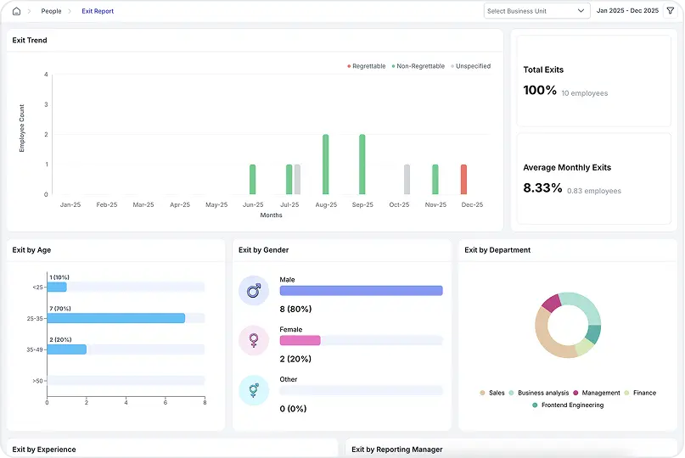Click the male gender symbol icon
The image size is (685, 458).
(x=254, y=291)
